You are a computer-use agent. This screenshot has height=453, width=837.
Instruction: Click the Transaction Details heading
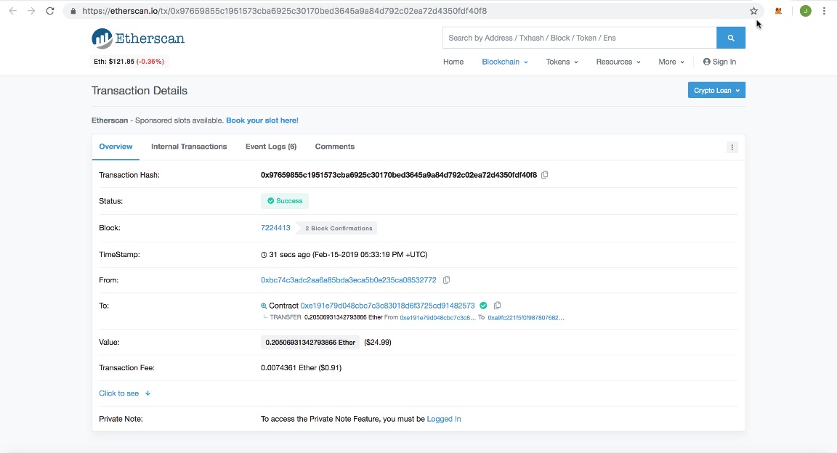pyautogui.click(x=139, y=91)
